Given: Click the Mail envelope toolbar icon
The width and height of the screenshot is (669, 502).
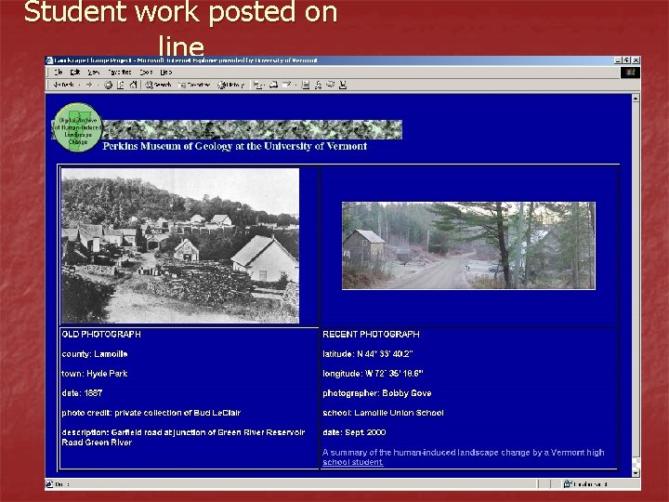Looking at the screenshot, I should (257, 85).
